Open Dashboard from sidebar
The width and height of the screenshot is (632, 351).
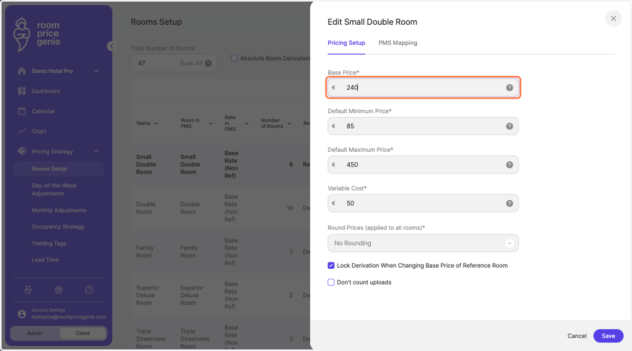tap(46, 91)
